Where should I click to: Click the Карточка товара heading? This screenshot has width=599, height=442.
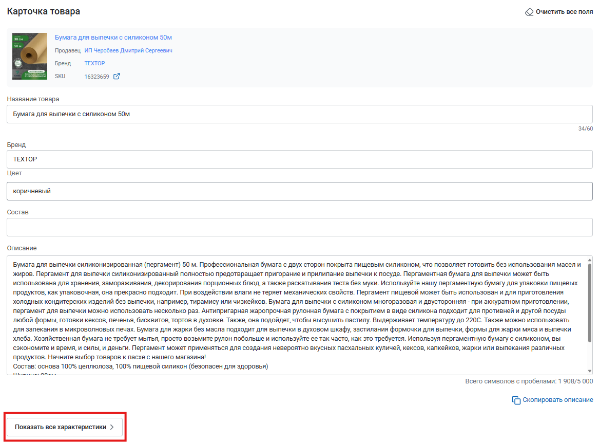coord(44,11)
